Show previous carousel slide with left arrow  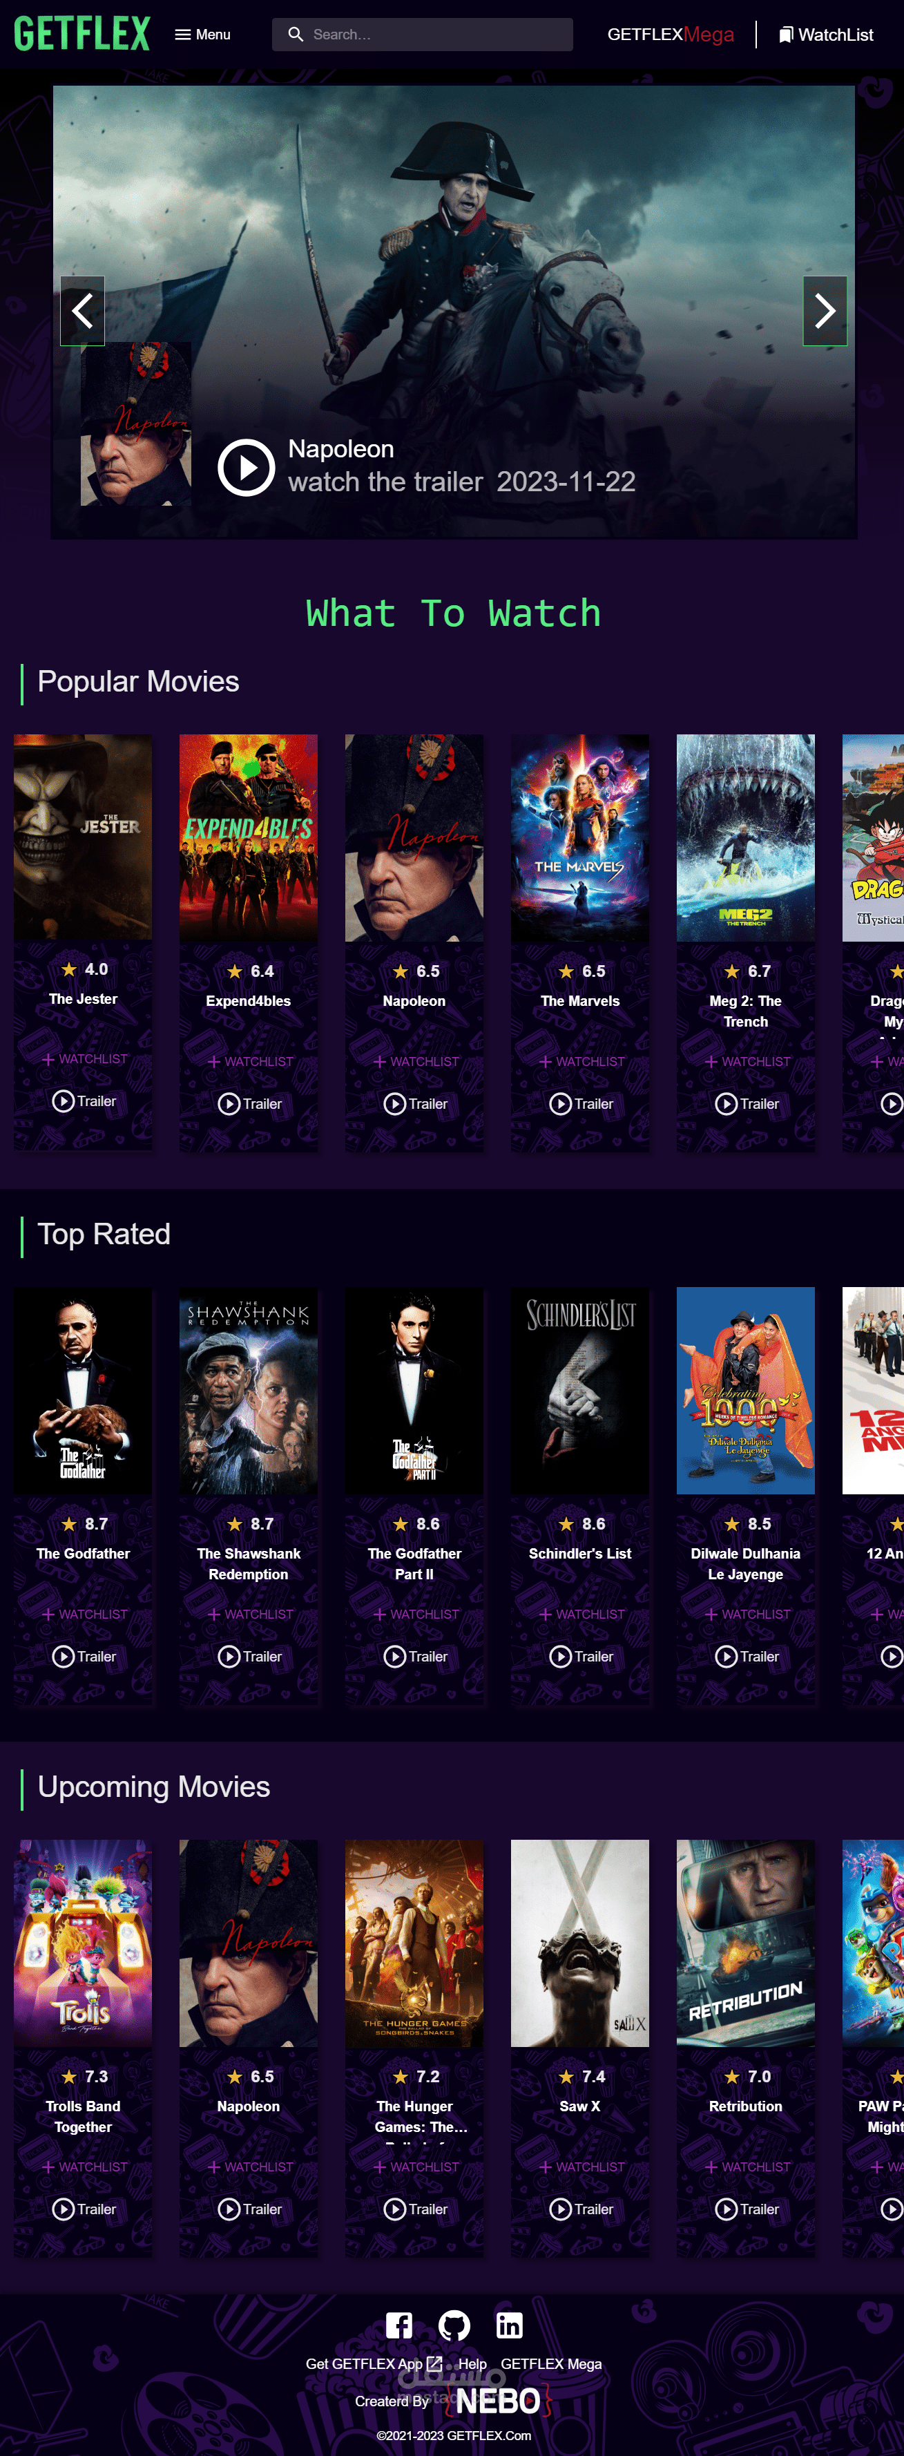[x=83, y=311]
